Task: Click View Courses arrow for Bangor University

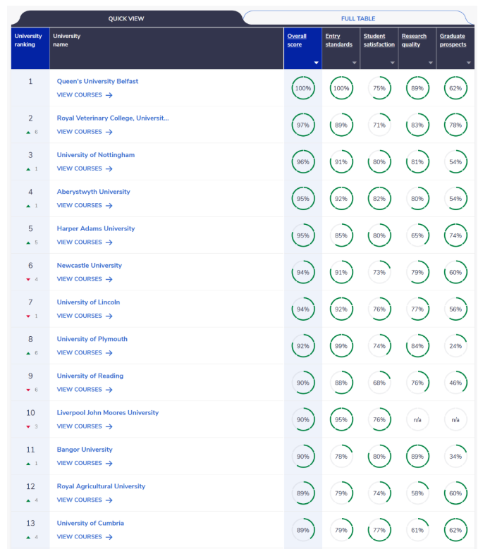Action: click(x=109, y=463)
